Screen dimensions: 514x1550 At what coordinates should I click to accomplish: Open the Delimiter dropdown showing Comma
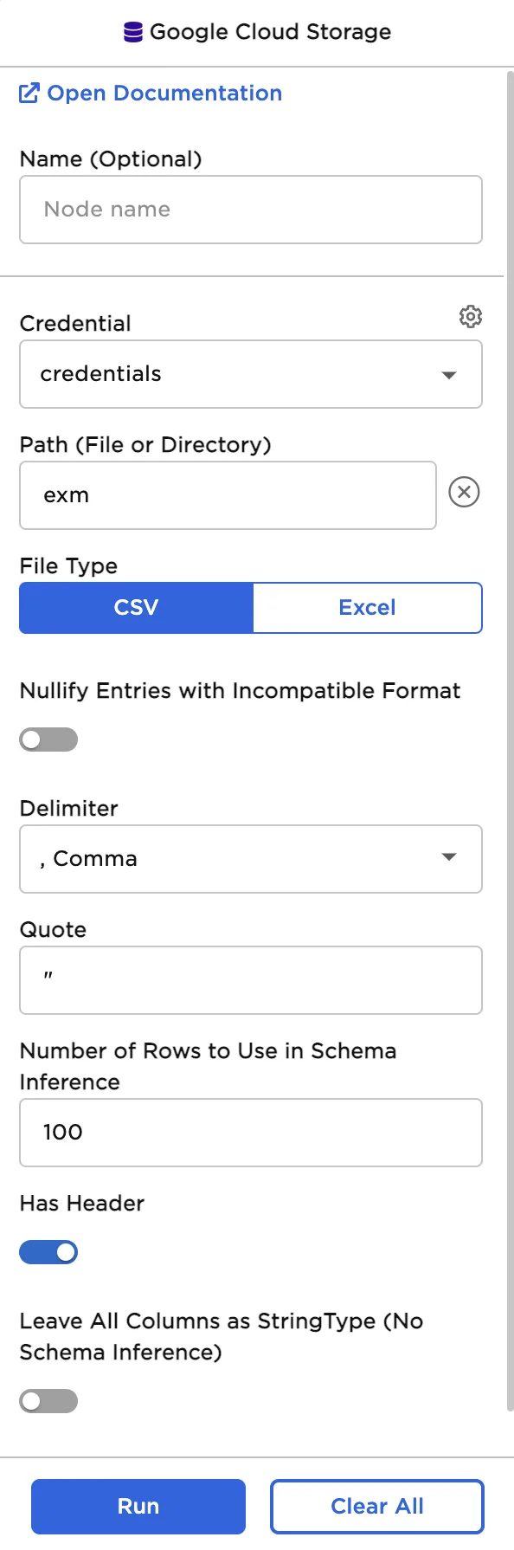click(x=251, y=859)
